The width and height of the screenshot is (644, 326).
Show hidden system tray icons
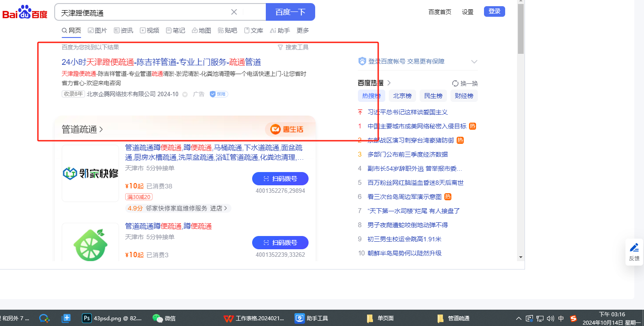tap(519, 318)
